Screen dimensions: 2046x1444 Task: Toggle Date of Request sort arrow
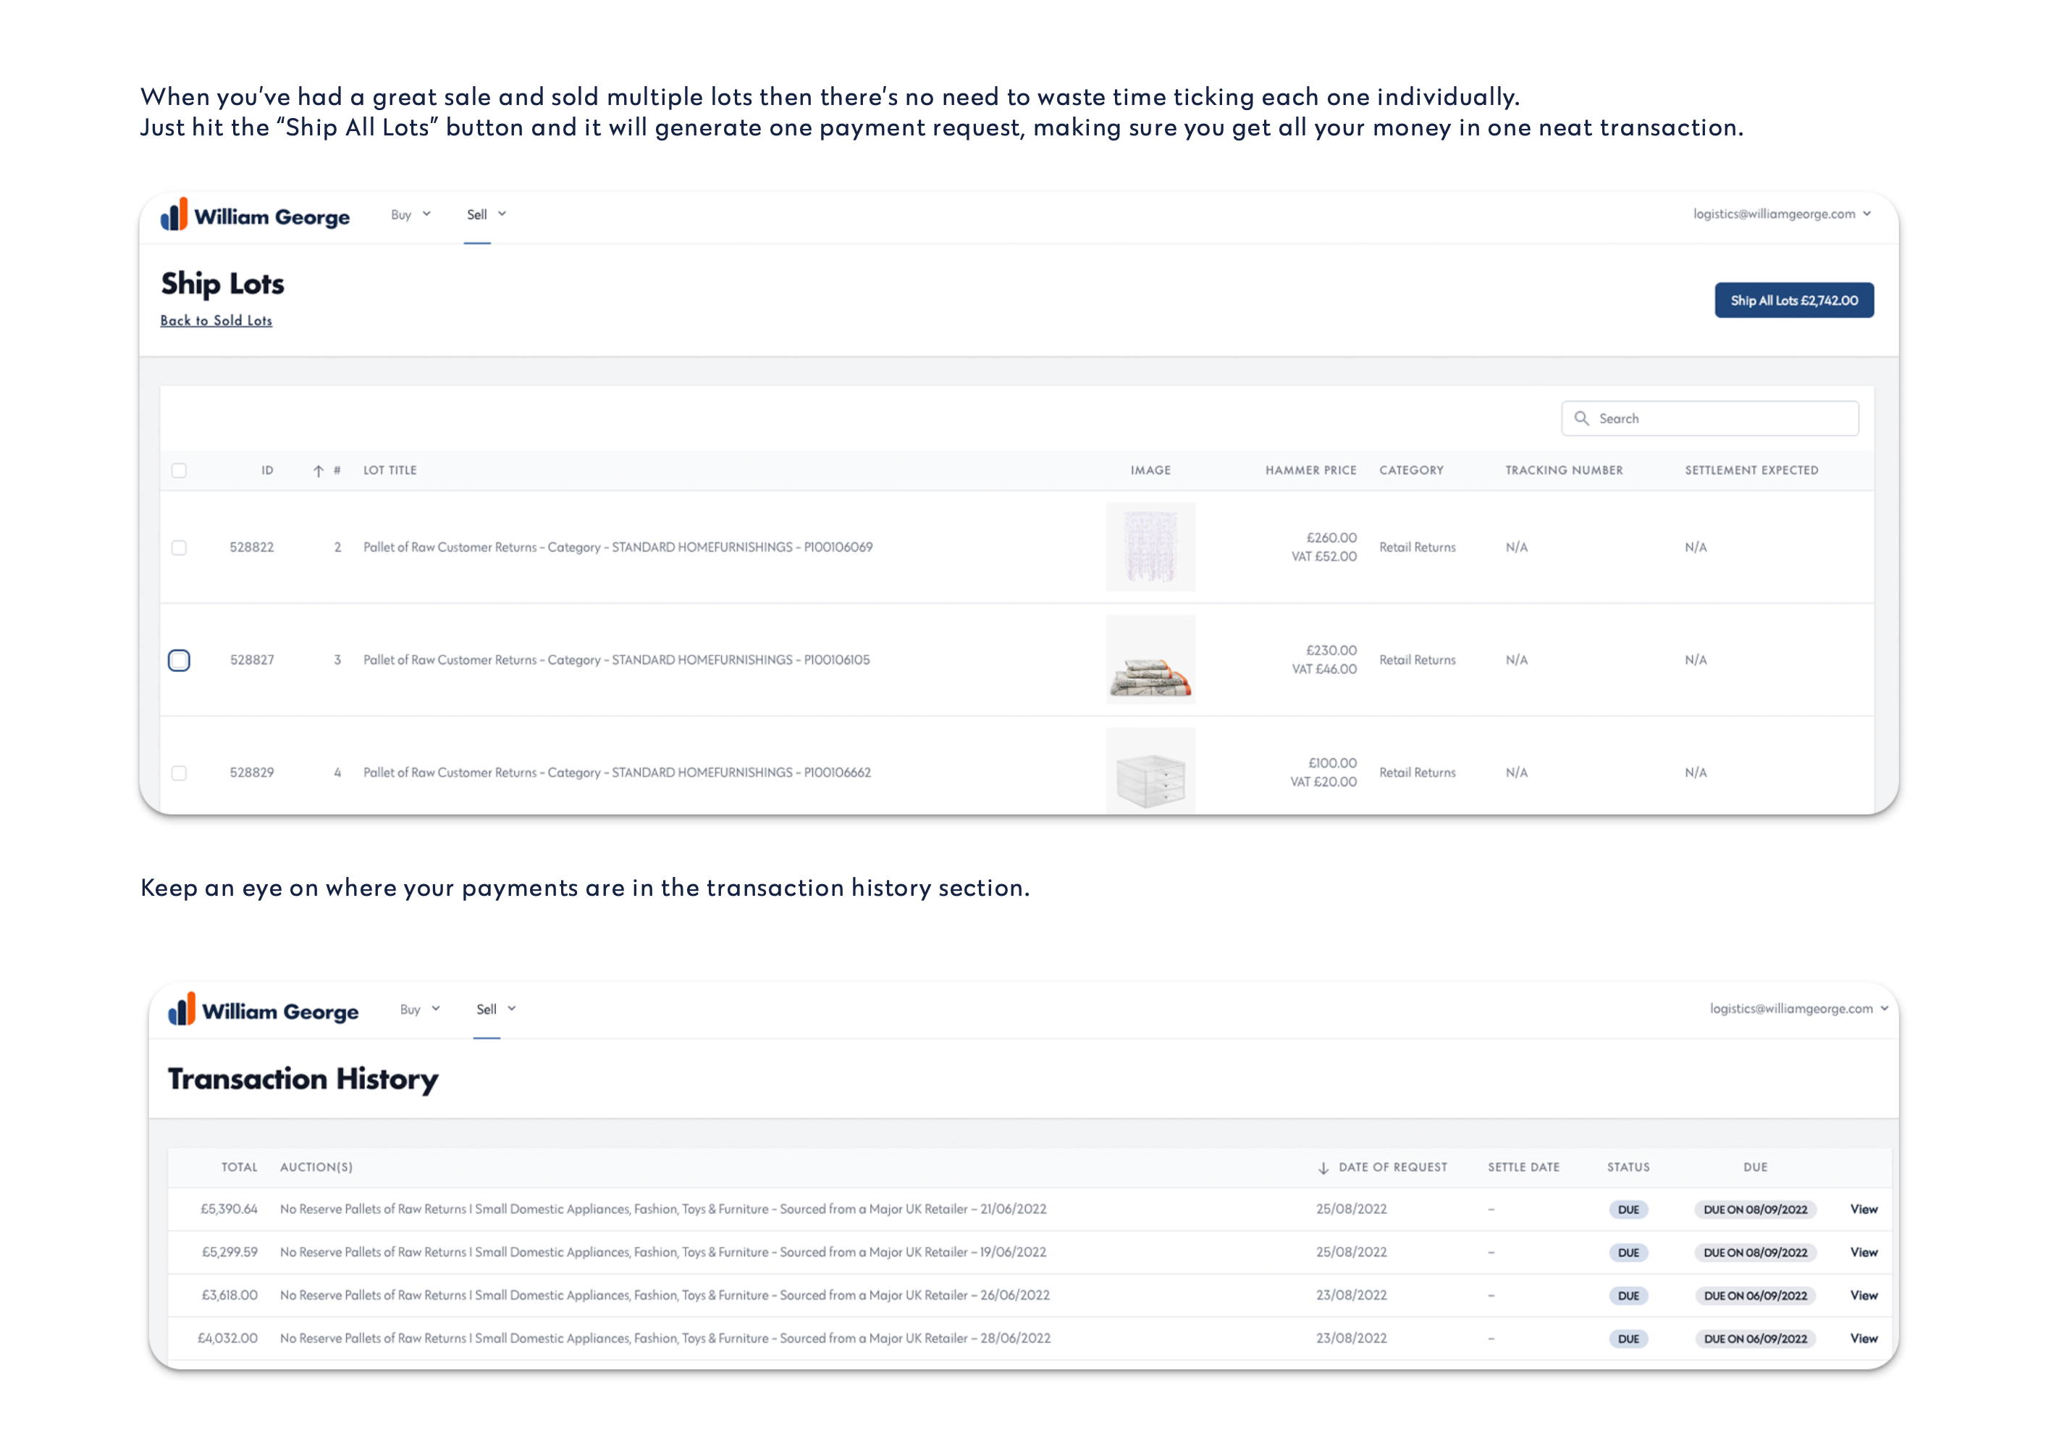tap(1323, 1167)
